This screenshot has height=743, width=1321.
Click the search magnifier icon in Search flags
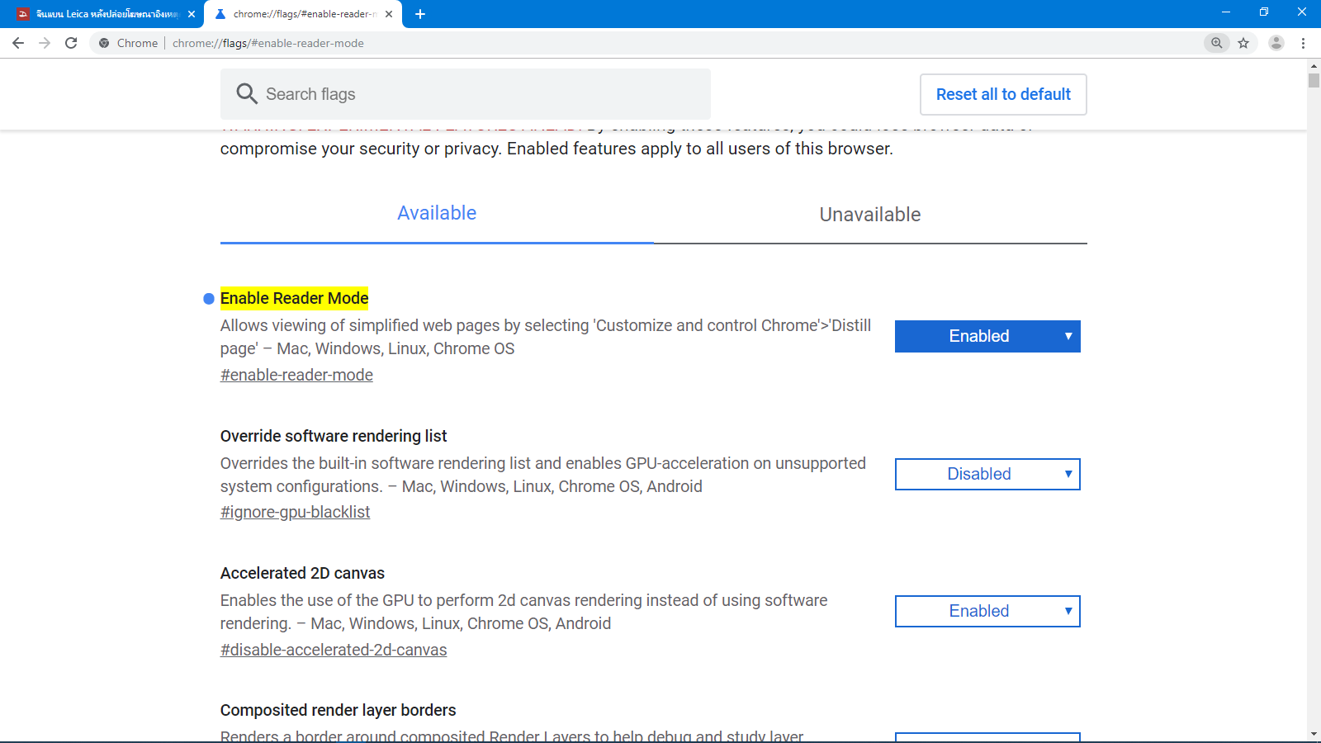click(x=247, y=93)
